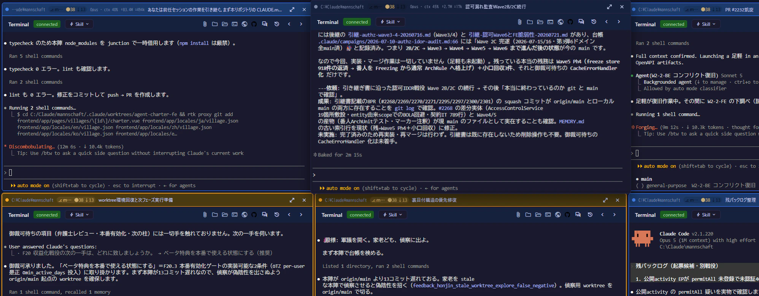Open the authz-idor-audit.md:66 campaign link
759x296 pixels.
point(388,41)
